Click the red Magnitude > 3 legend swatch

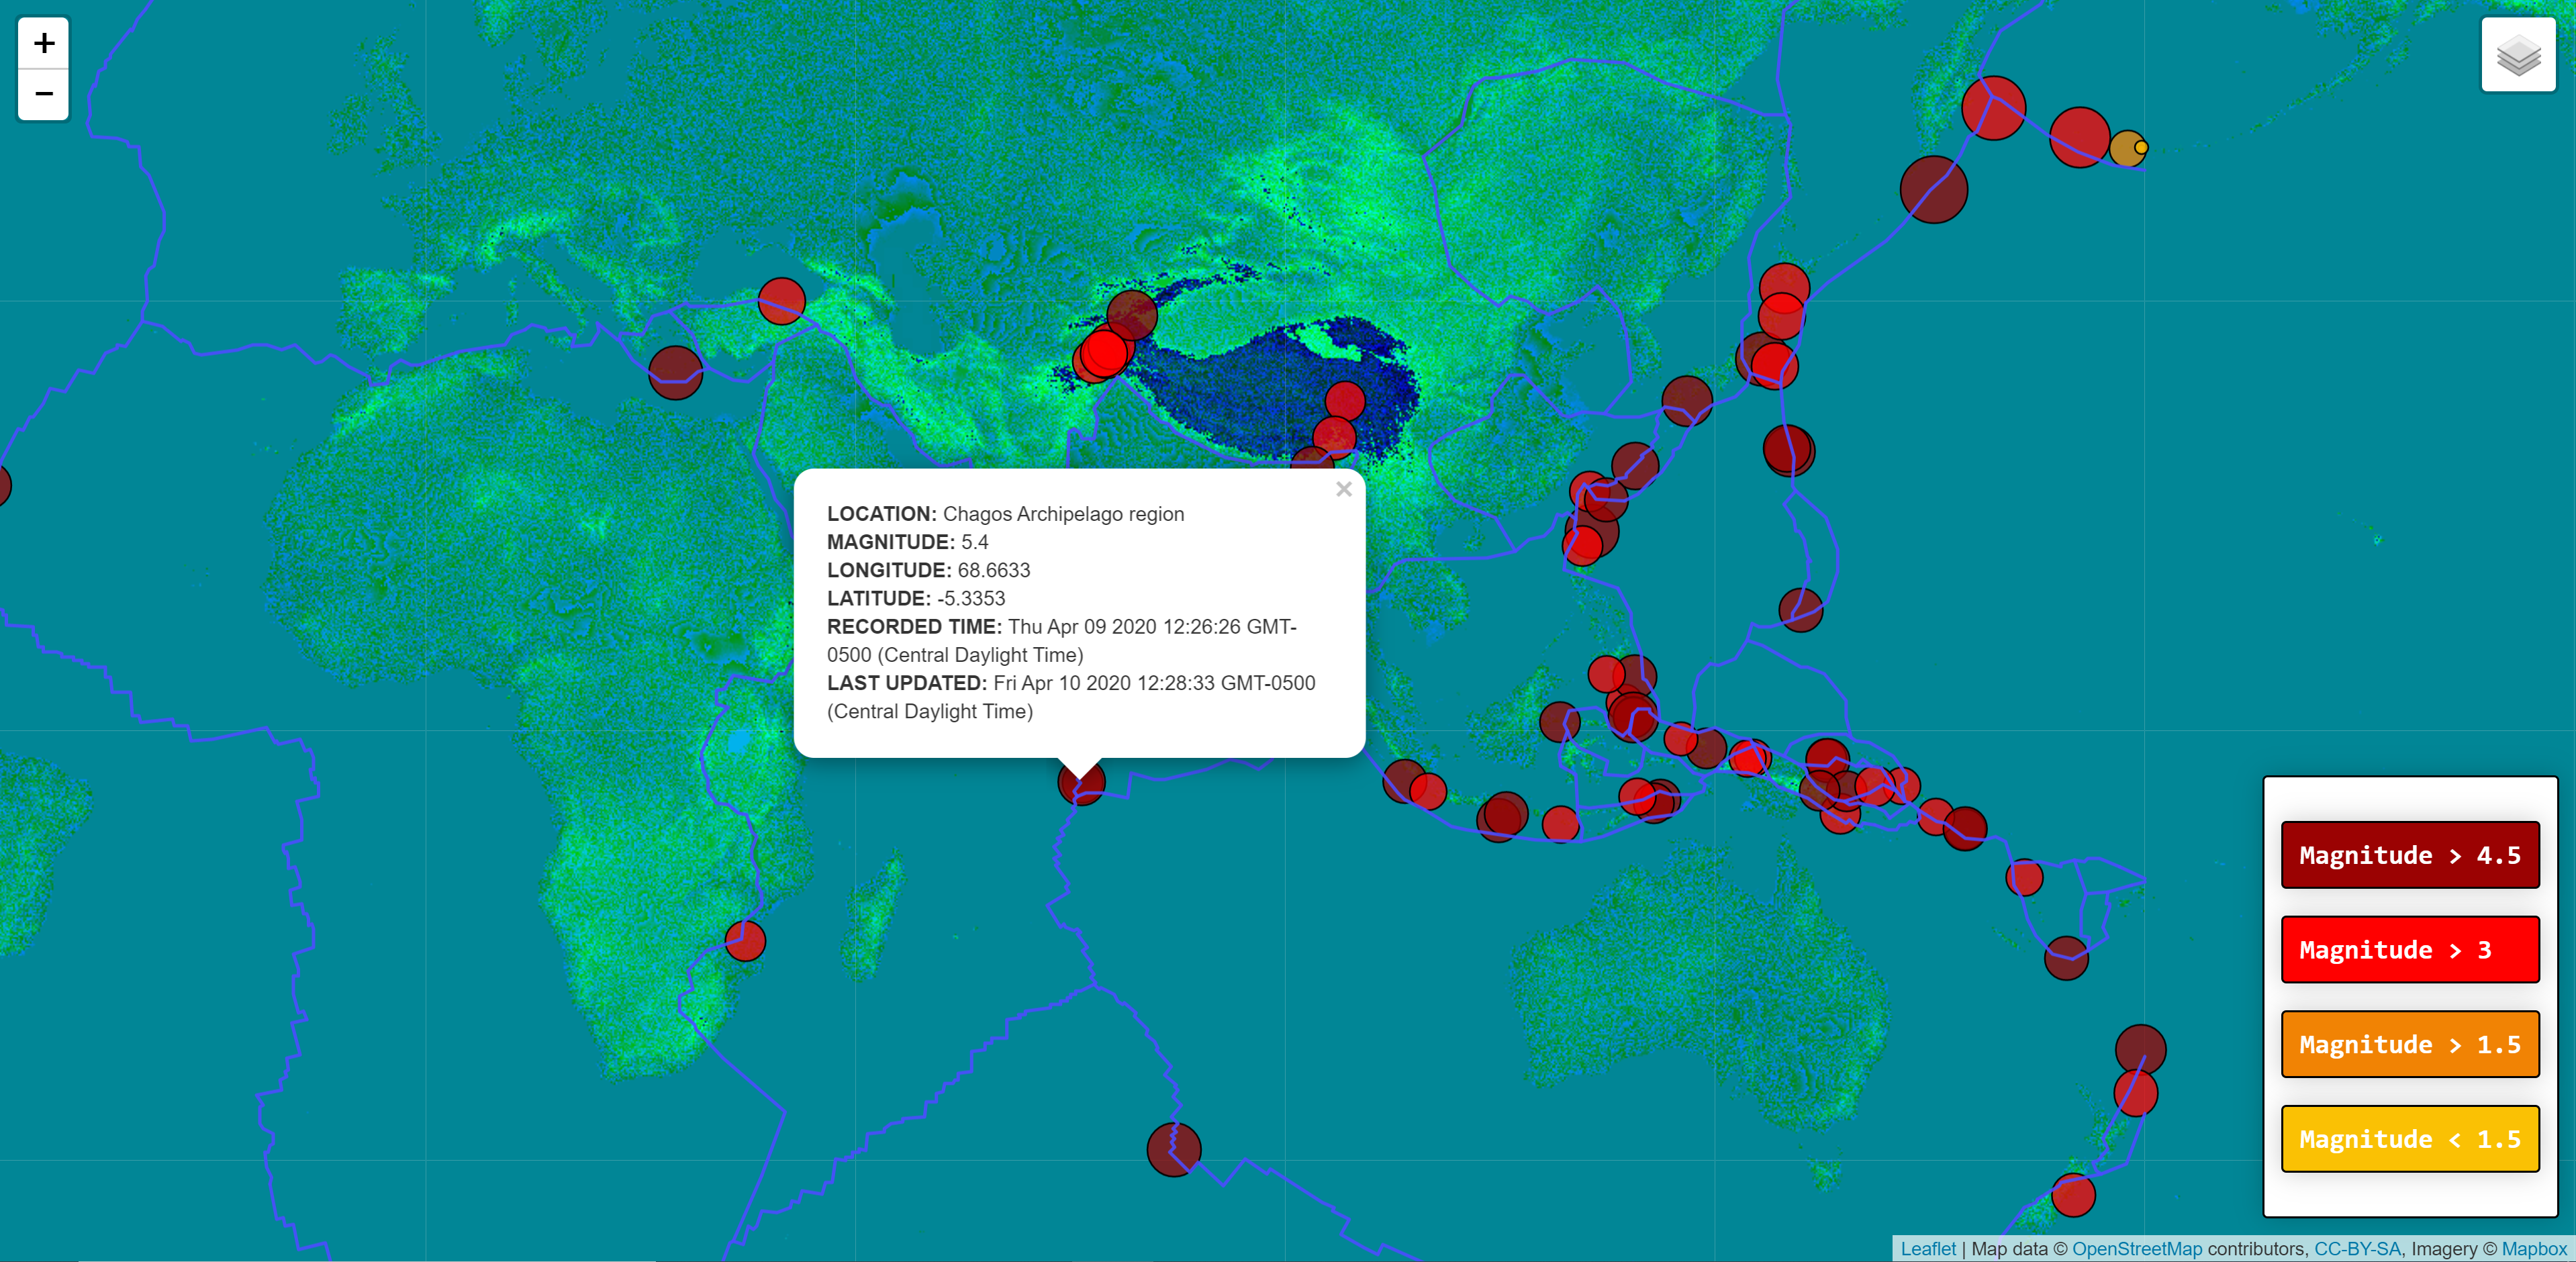(2409, 950)
